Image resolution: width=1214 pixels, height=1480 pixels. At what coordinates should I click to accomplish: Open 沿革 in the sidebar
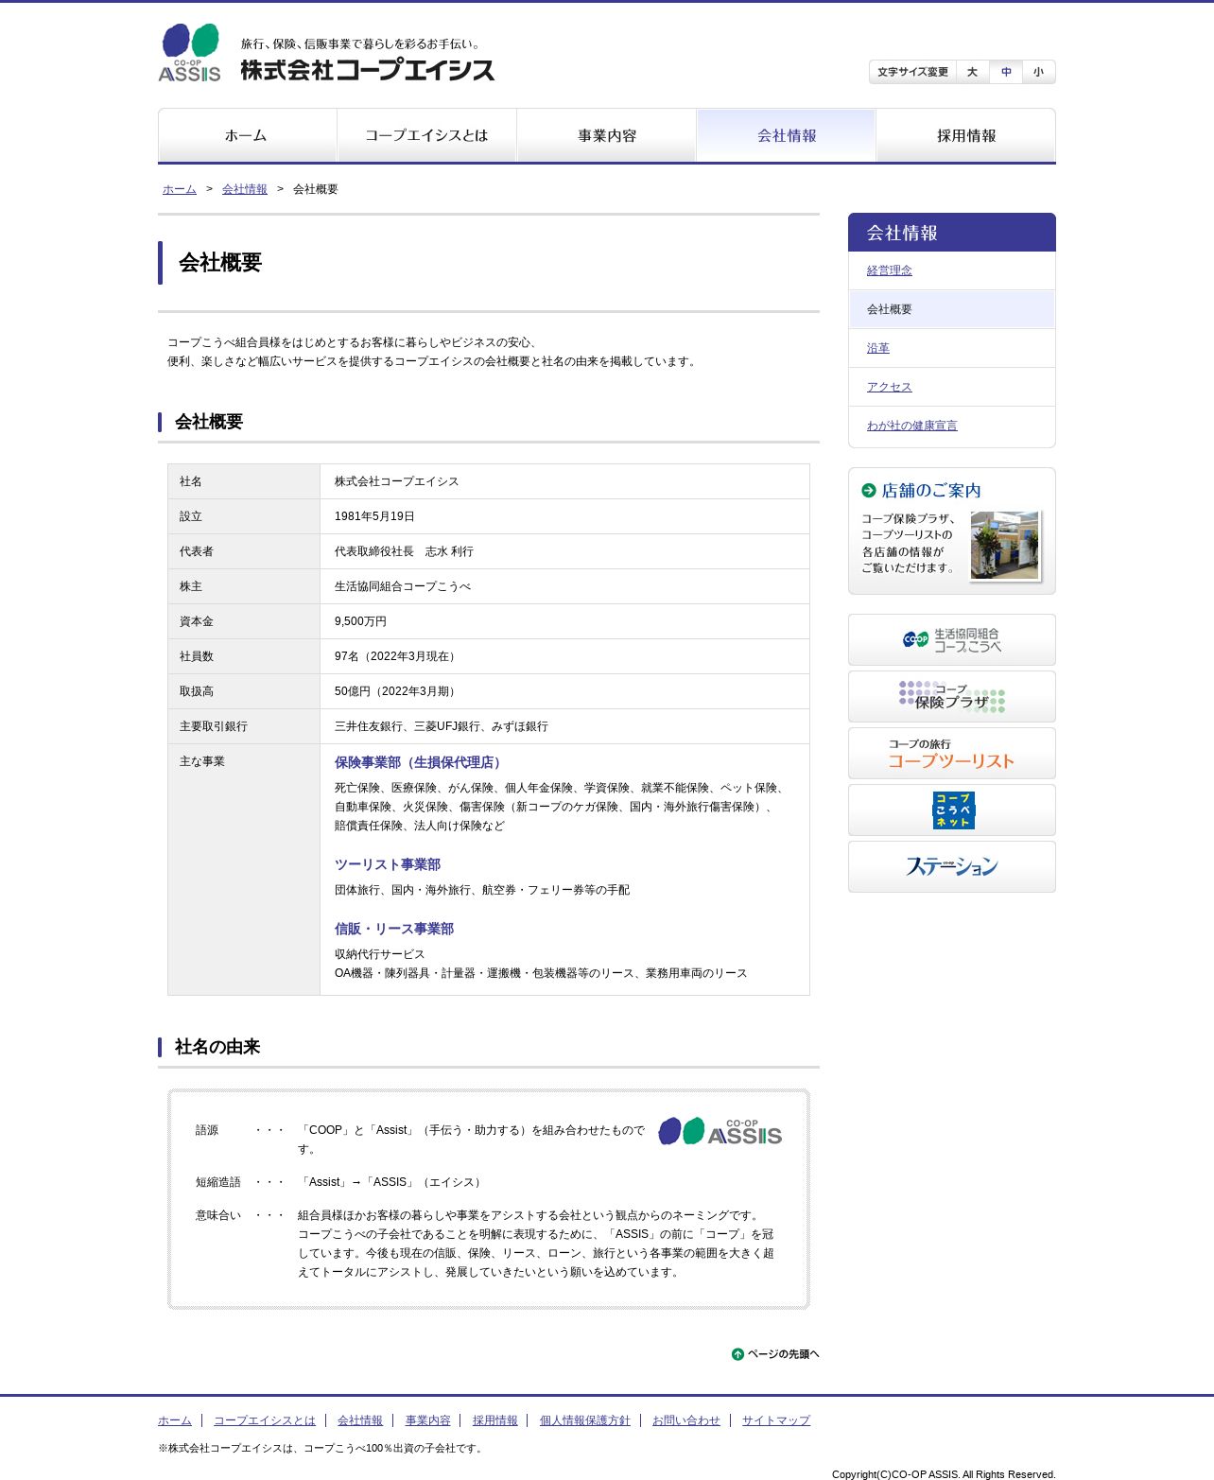click(878, 348)
